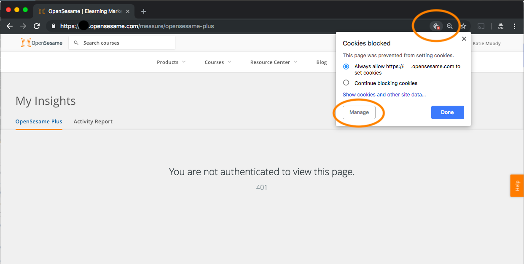The image size is (524, 264).
Task: Switch to the Activity Report tab
Action: 93,121
